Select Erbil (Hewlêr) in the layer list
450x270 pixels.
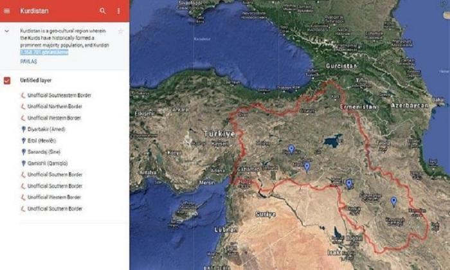coord(42,141)
